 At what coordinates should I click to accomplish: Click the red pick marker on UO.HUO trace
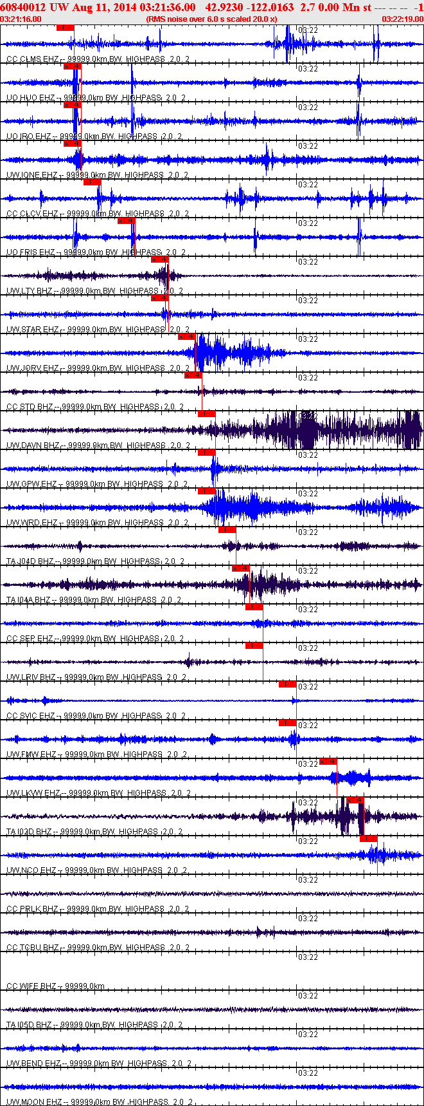(72, 66)
